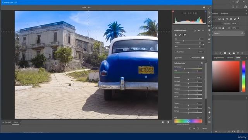This screenshot has height=140, width=248.
Task: Switch to the Swatches tab
Action: click(215, 14)
